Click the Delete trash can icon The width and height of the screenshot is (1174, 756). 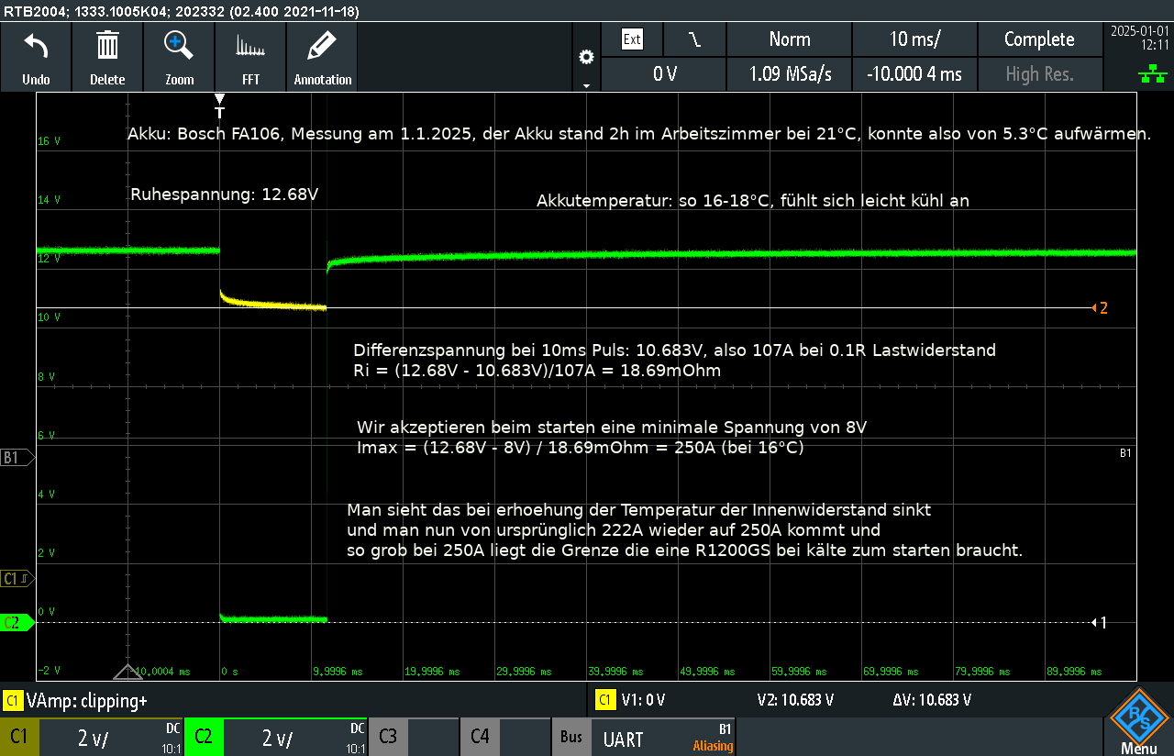point(107,56)
